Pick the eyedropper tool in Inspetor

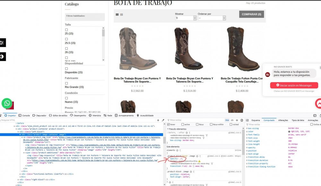[x=163, y=120]
